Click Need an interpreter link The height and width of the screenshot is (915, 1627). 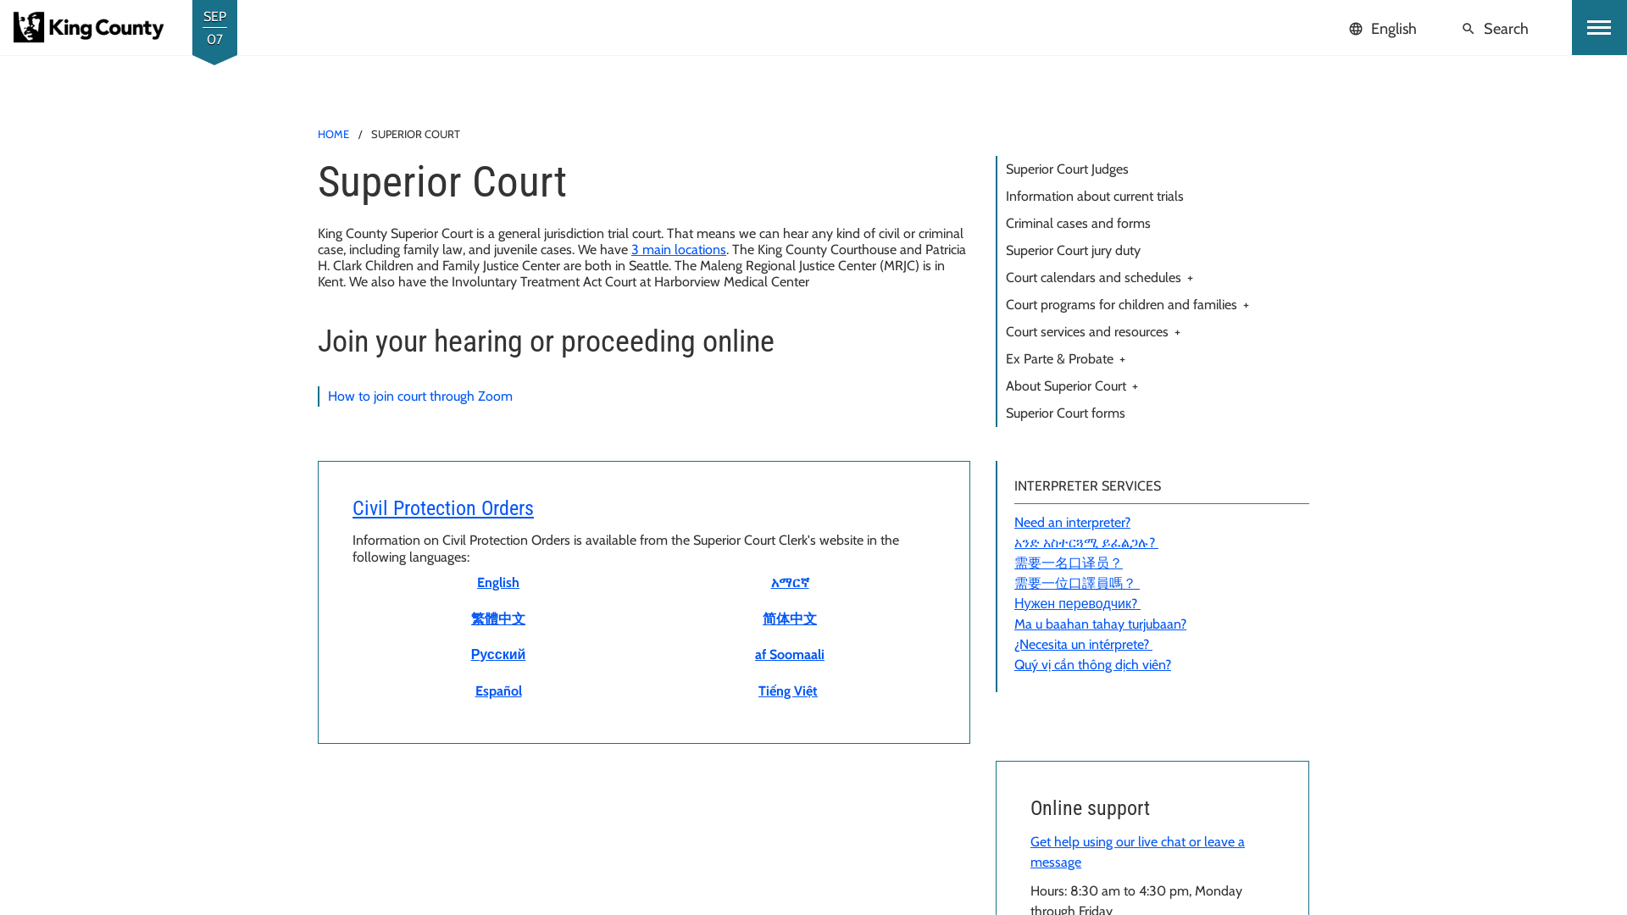click(x=1072, y=522)
